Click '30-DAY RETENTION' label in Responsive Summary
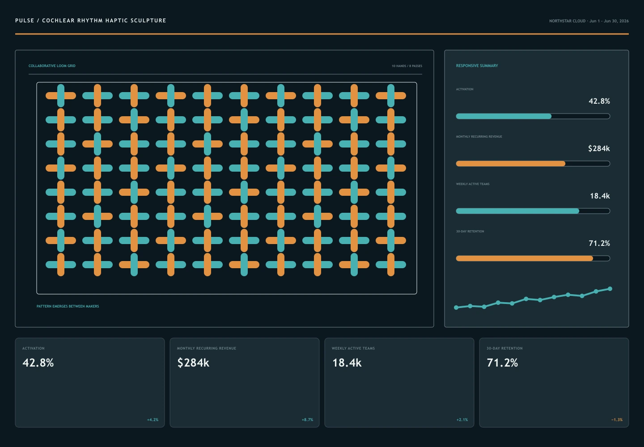Screen dimensions: 644x447 470,232
